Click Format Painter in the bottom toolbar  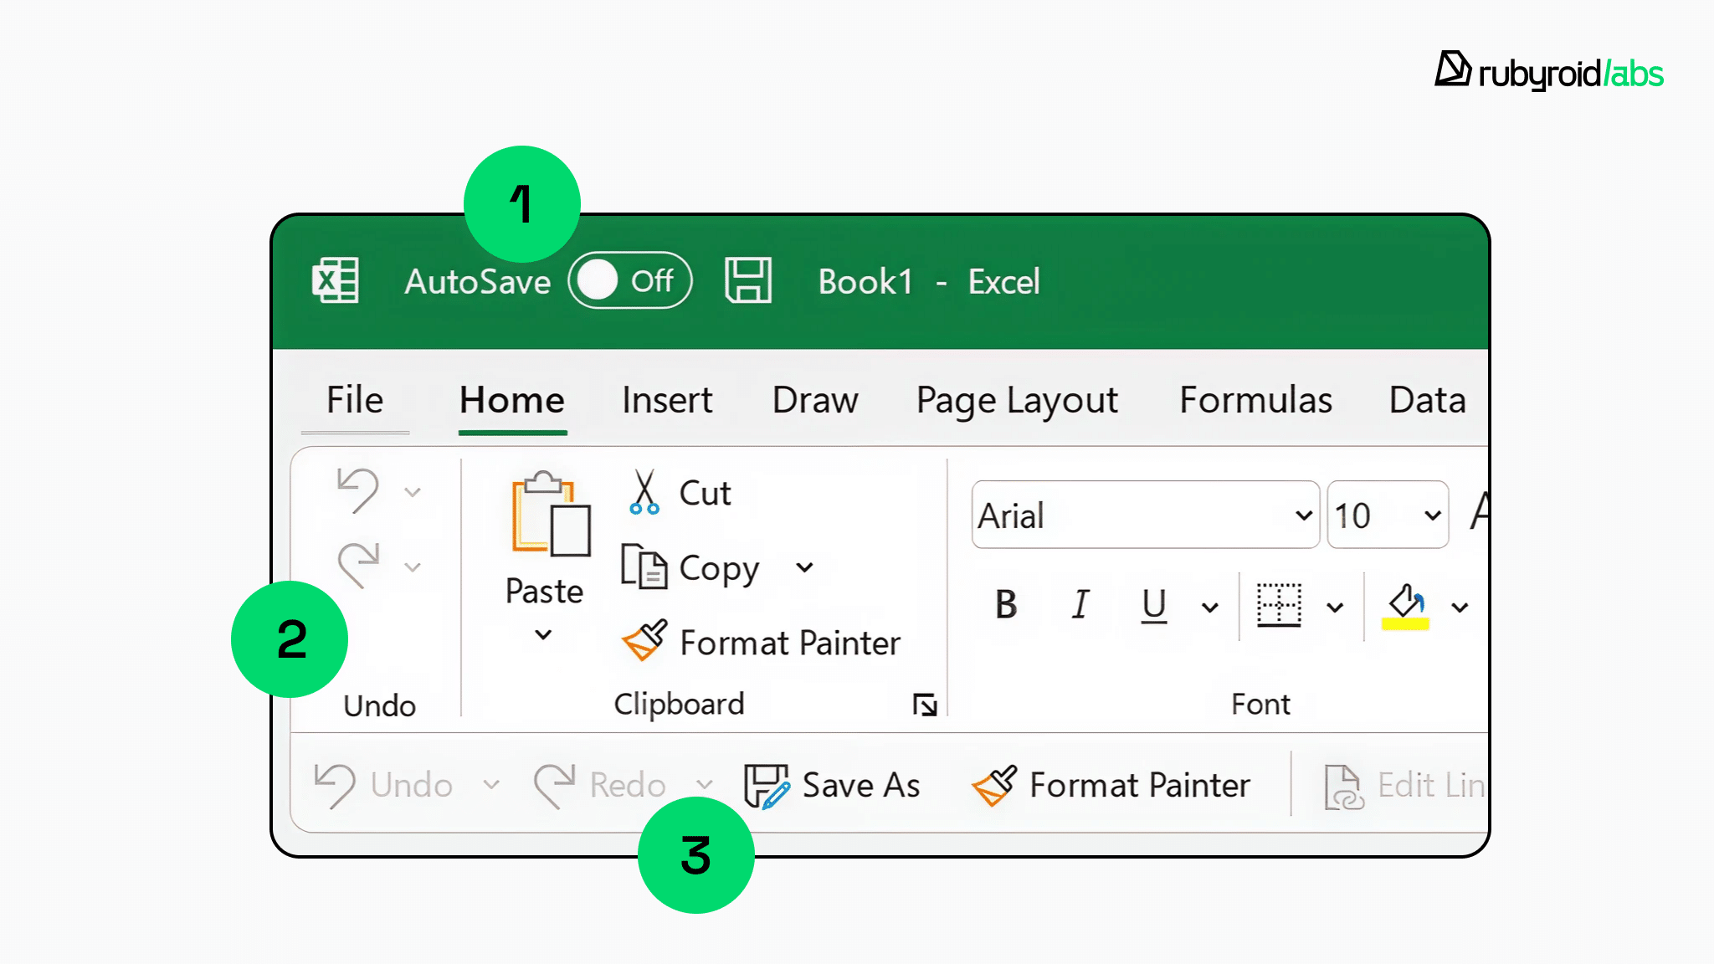pos(1111,786)
